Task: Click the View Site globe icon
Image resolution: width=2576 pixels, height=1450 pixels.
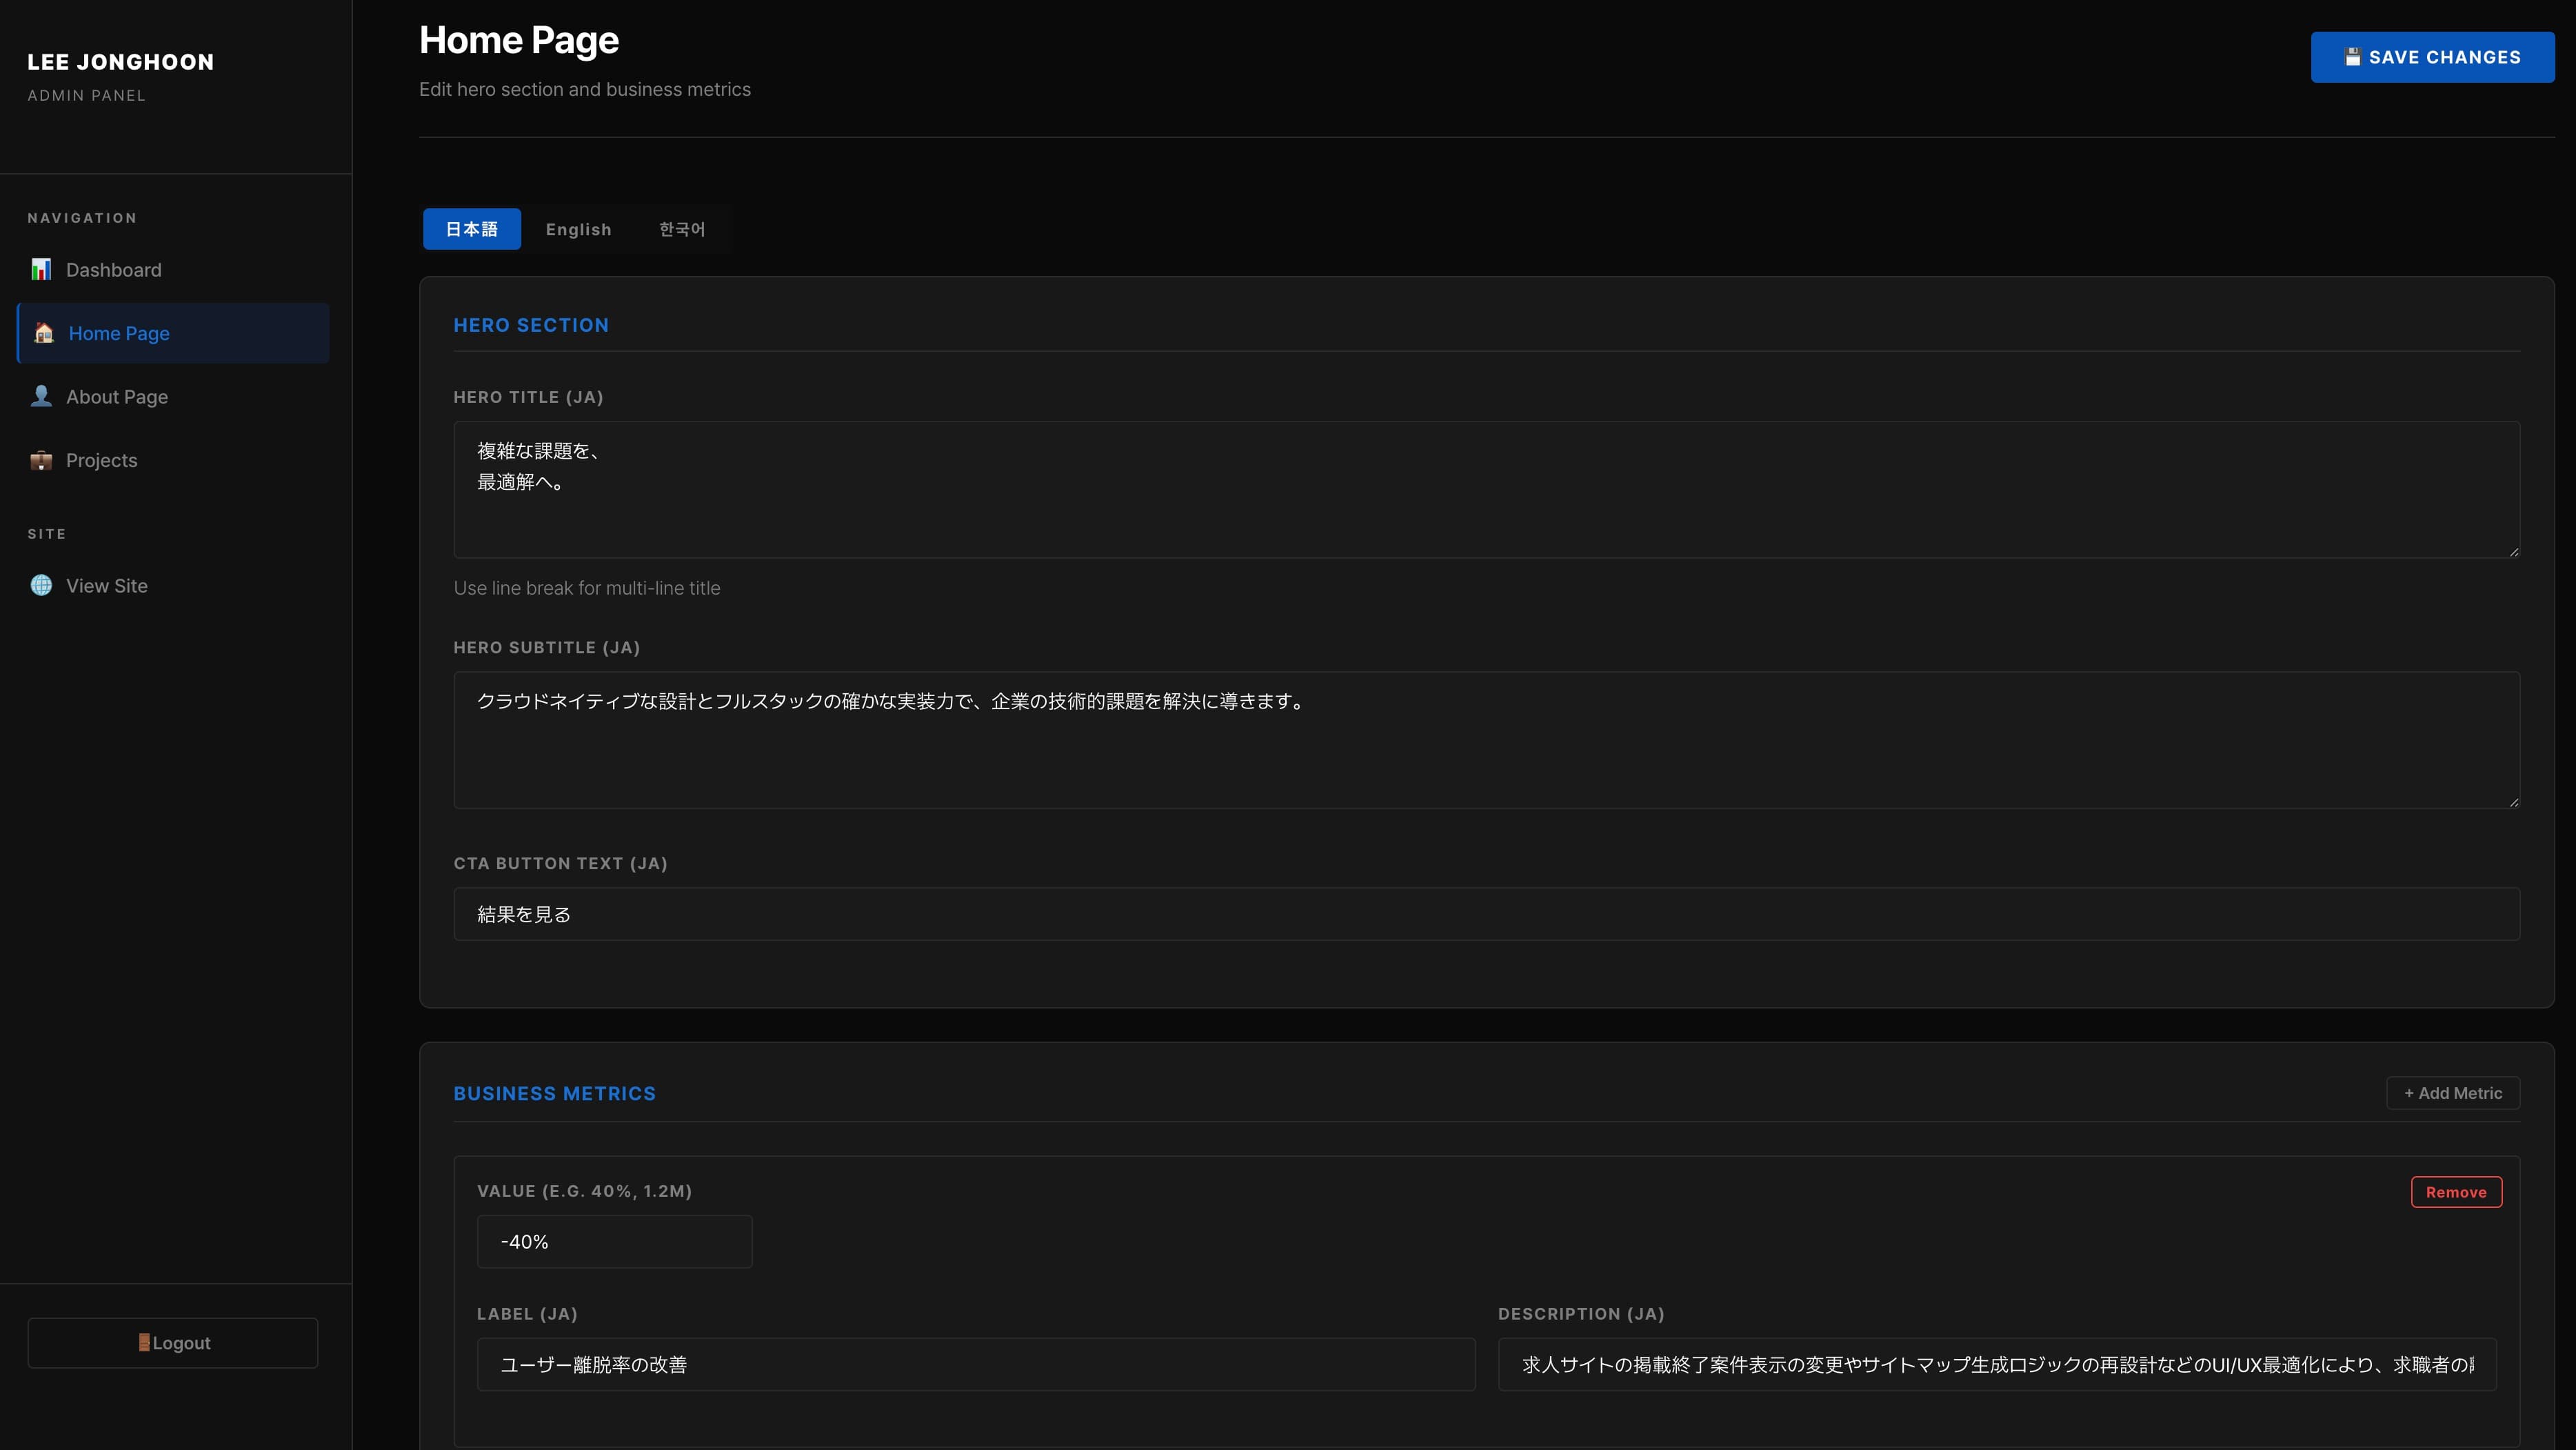Action: click(x=41, y=586)
